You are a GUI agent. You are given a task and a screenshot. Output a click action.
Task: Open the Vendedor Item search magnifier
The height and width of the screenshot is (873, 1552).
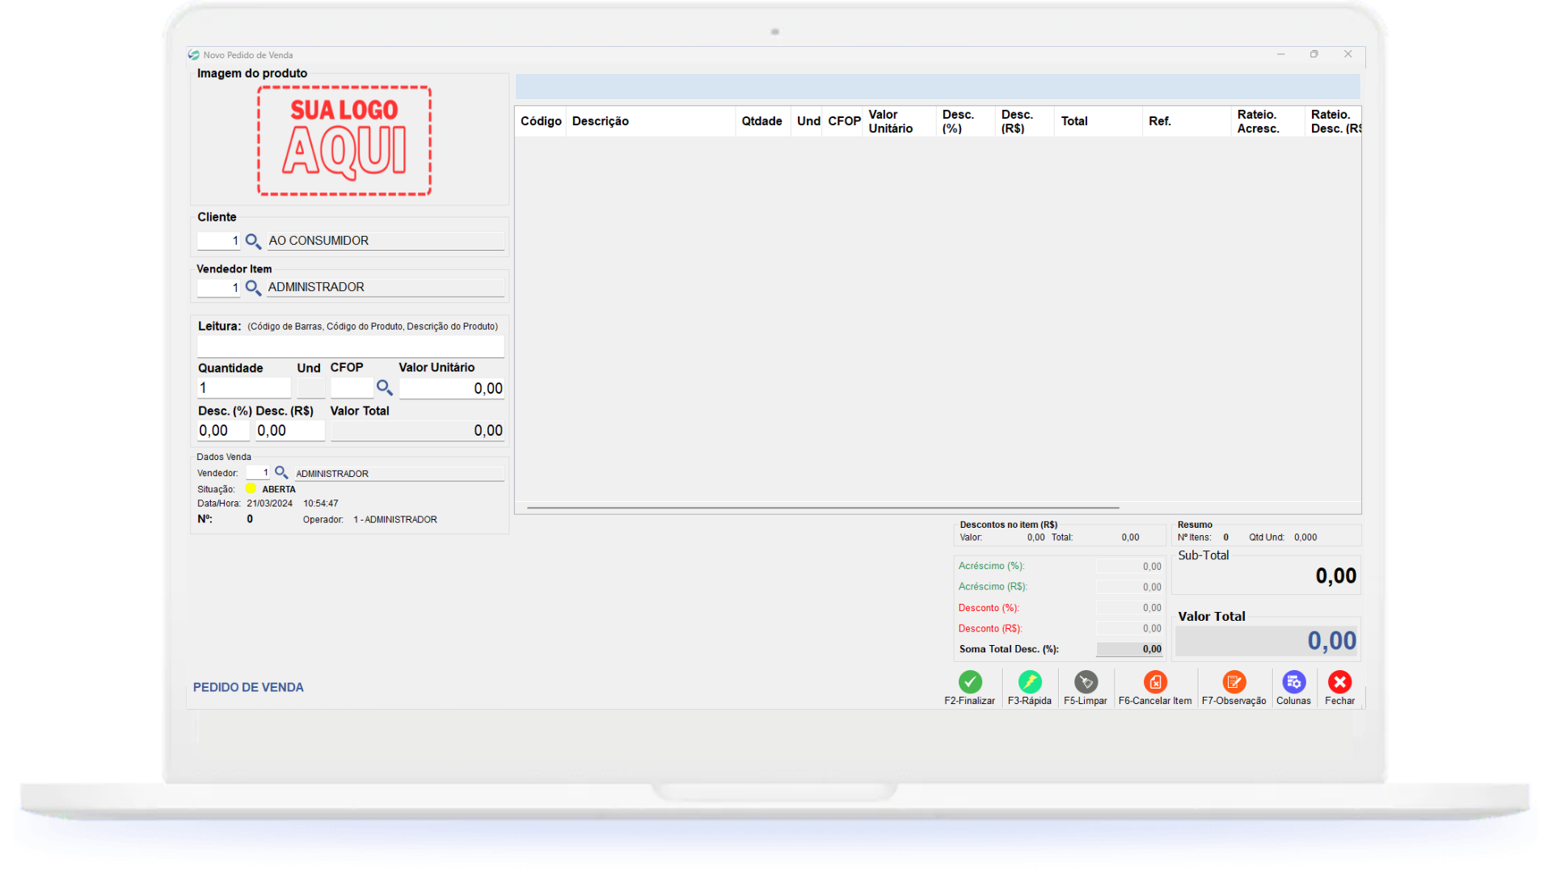(253, 288)
